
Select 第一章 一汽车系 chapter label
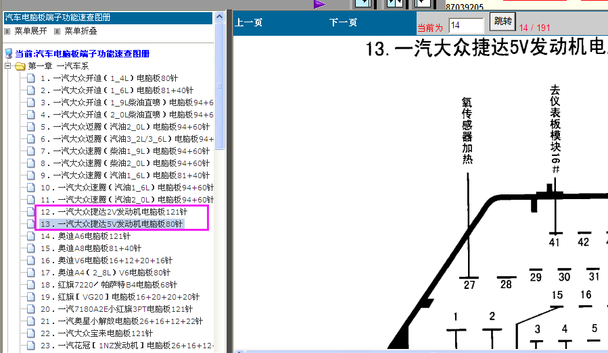coord(58,66)
